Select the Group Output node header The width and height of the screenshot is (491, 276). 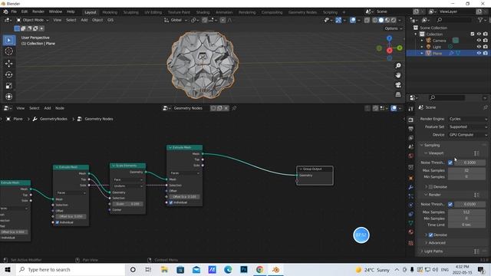(x=315, y=169)
